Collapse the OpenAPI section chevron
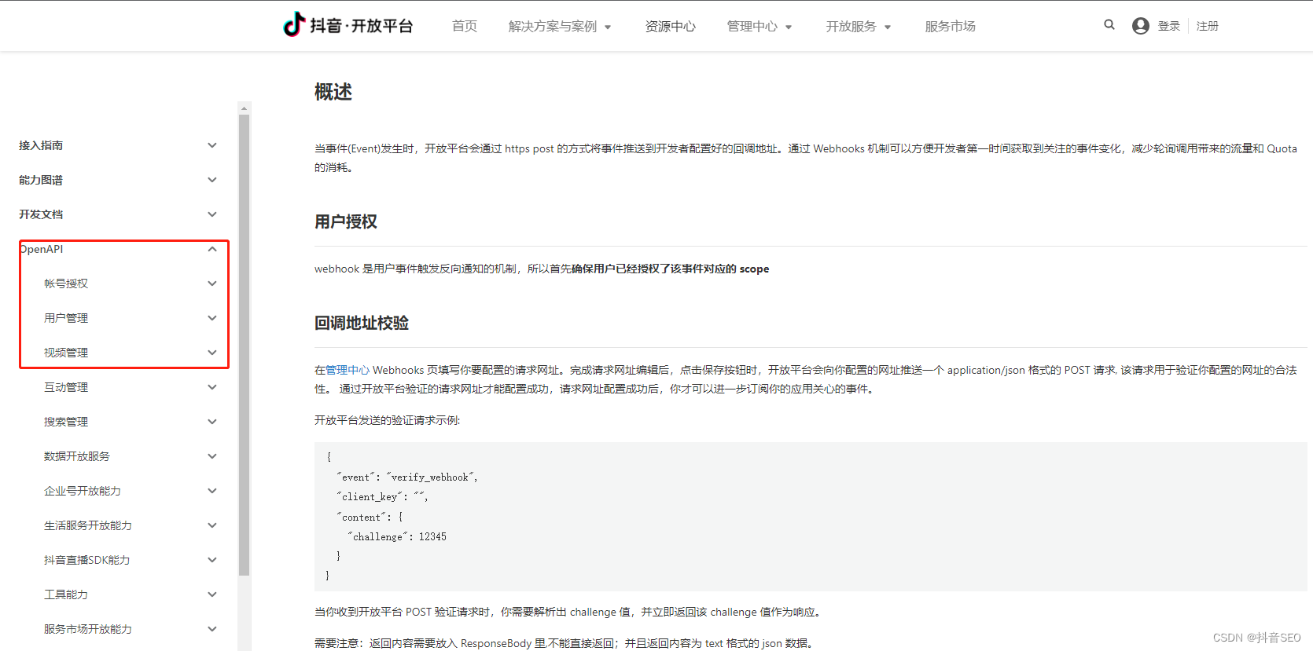Screen dimensions: 1313x651 point(212,249)
